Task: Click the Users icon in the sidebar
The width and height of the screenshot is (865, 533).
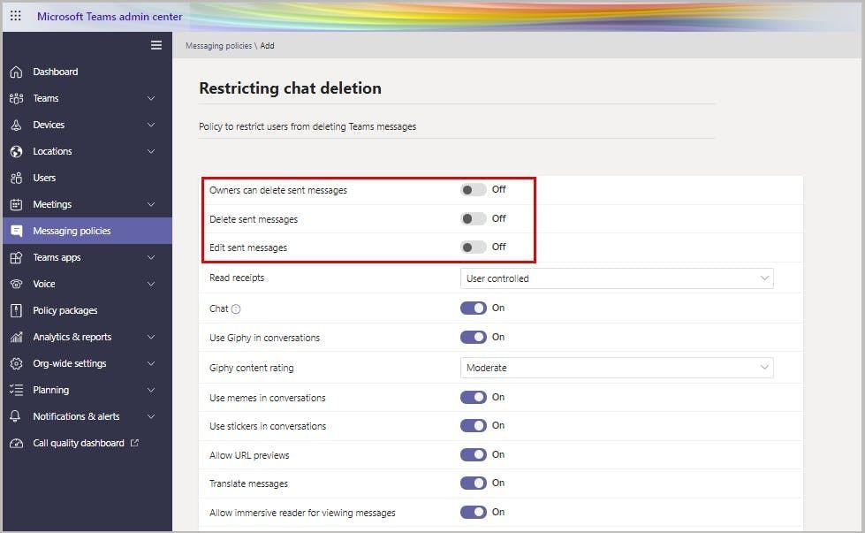Action: 16,178
